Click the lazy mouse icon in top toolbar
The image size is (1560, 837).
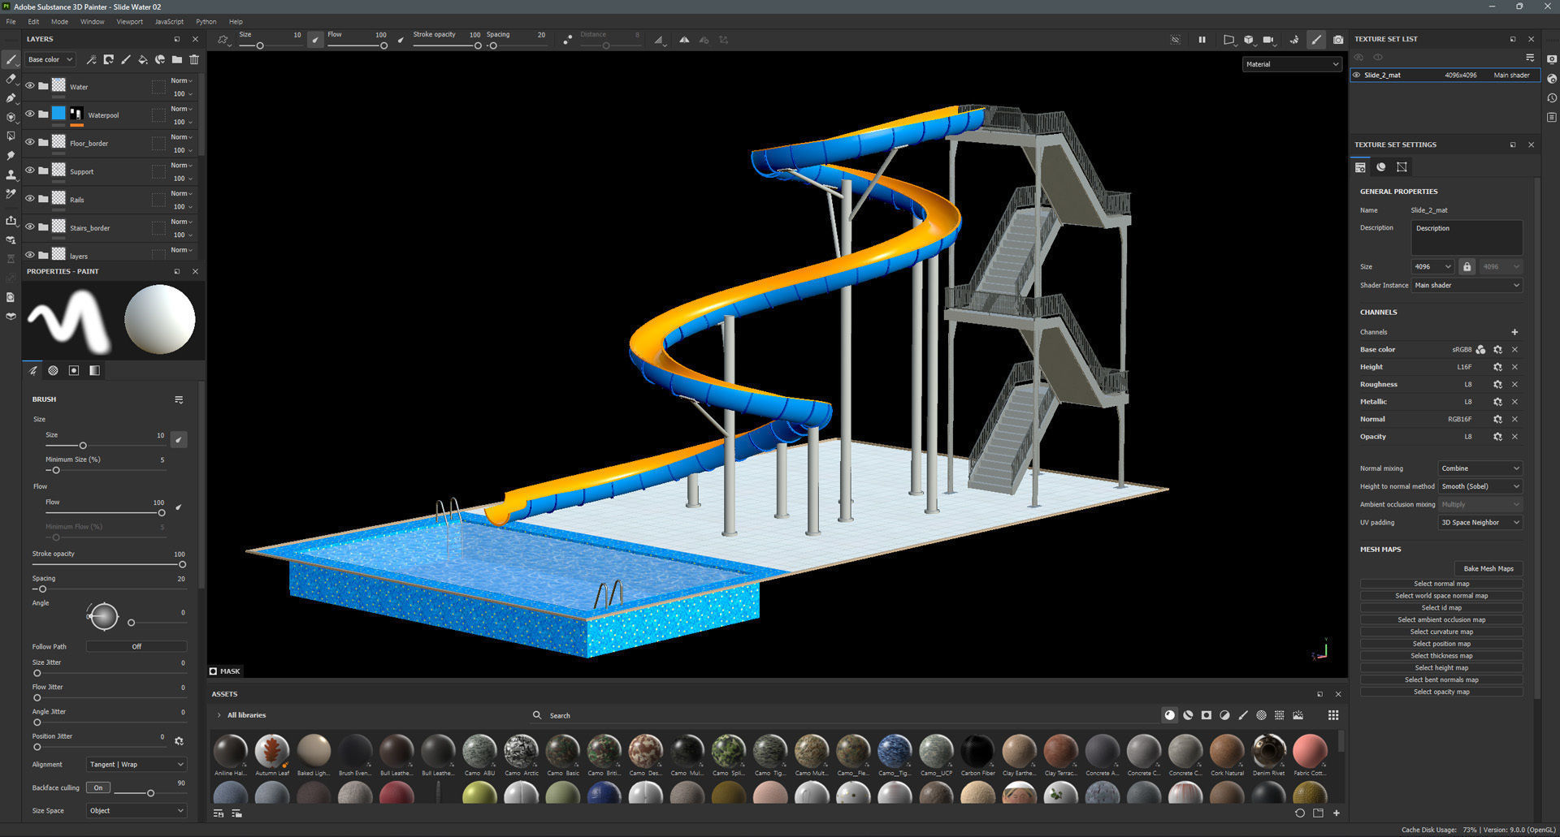pyautogui.click(x=568, y=39)
